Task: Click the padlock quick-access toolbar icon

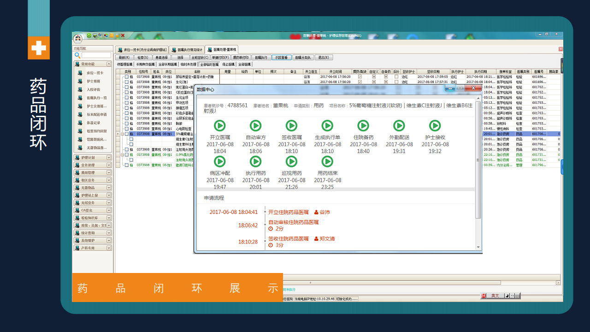Action: click(117, 35)
